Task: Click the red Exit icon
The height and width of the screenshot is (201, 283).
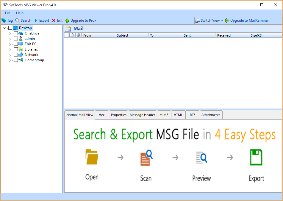Action: click(54, 21)
